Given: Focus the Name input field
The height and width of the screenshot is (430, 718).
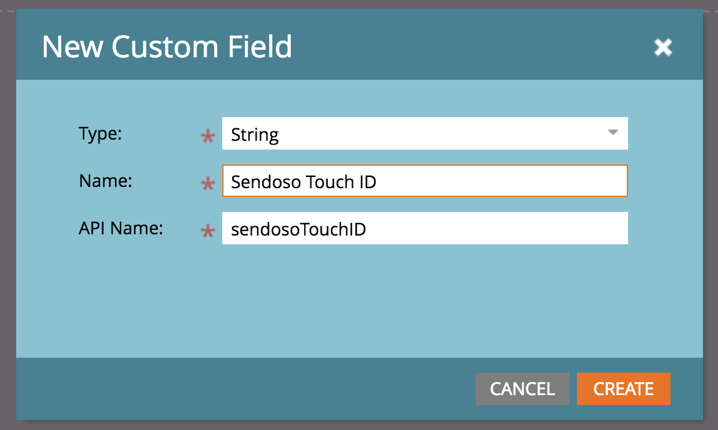Looking at the screenshot, I should (x=425, y=181).
